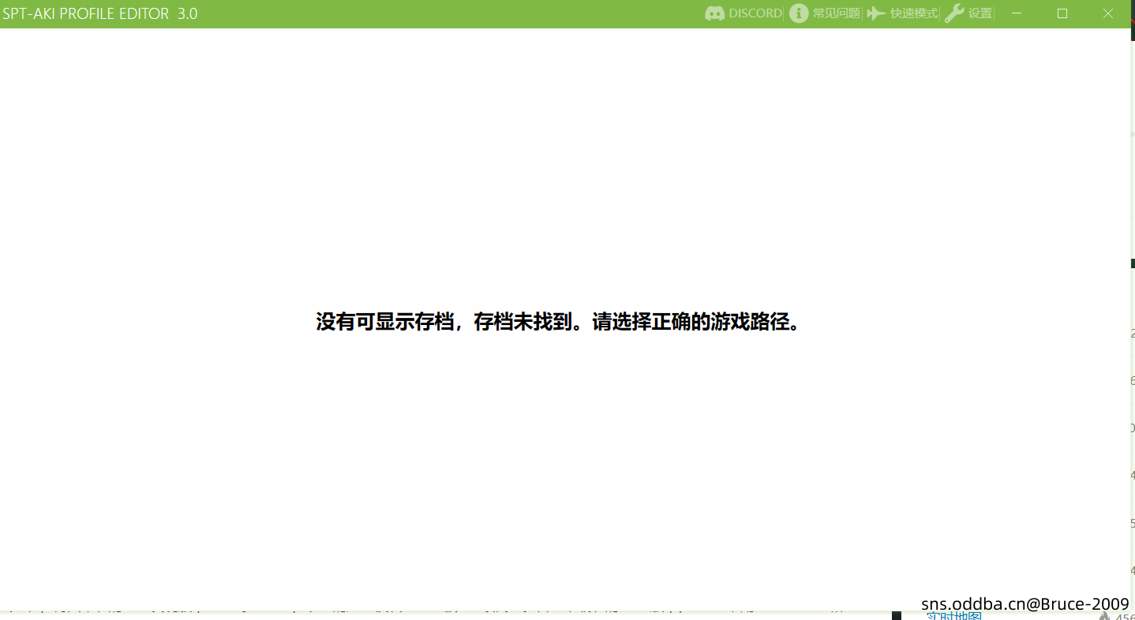Click the background window strip at right edge
1135x620 pixels.
(x=1133, y=394)
